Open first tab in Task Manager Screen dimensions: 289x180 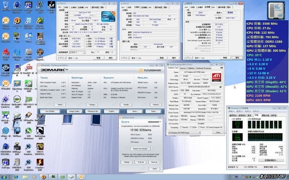click(233, 115)
